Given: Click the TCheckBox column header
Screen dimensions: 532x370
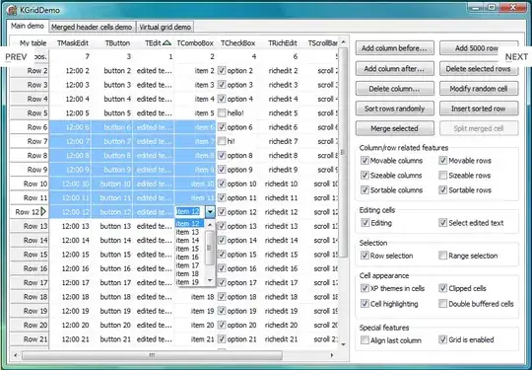Looking at the screenshot, I should click(x=237, y=43).
